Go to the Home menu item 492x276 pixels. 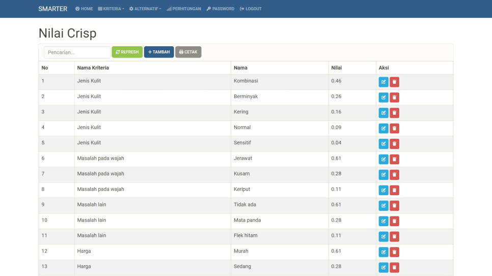tap(84, 9)
